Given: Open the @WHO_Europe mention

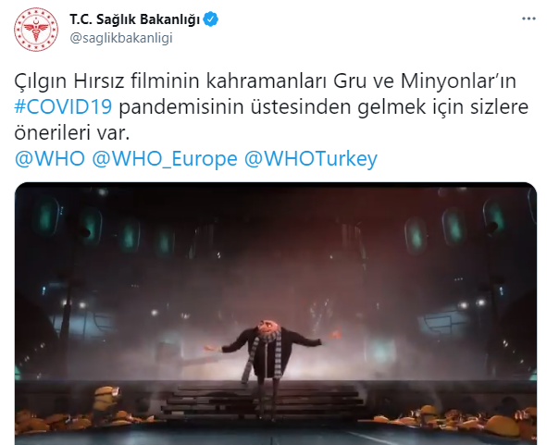Looking at the screenshot, I should tap(165, 159).
